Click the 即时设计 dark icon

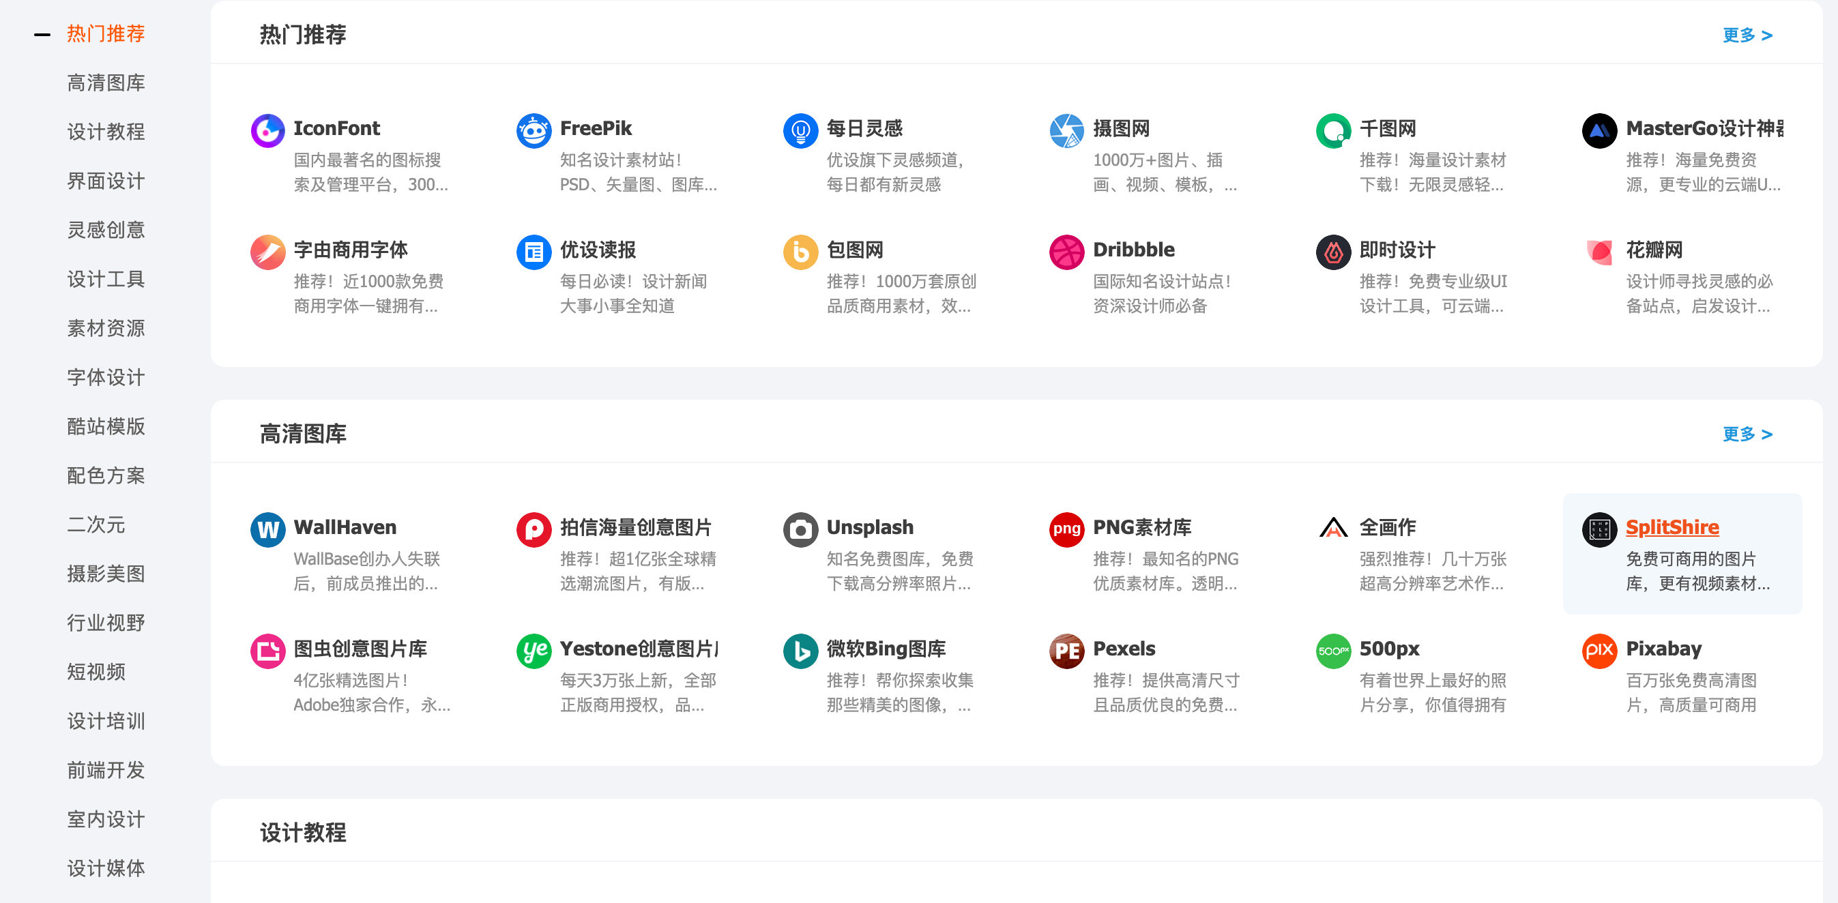(1333, 252)
